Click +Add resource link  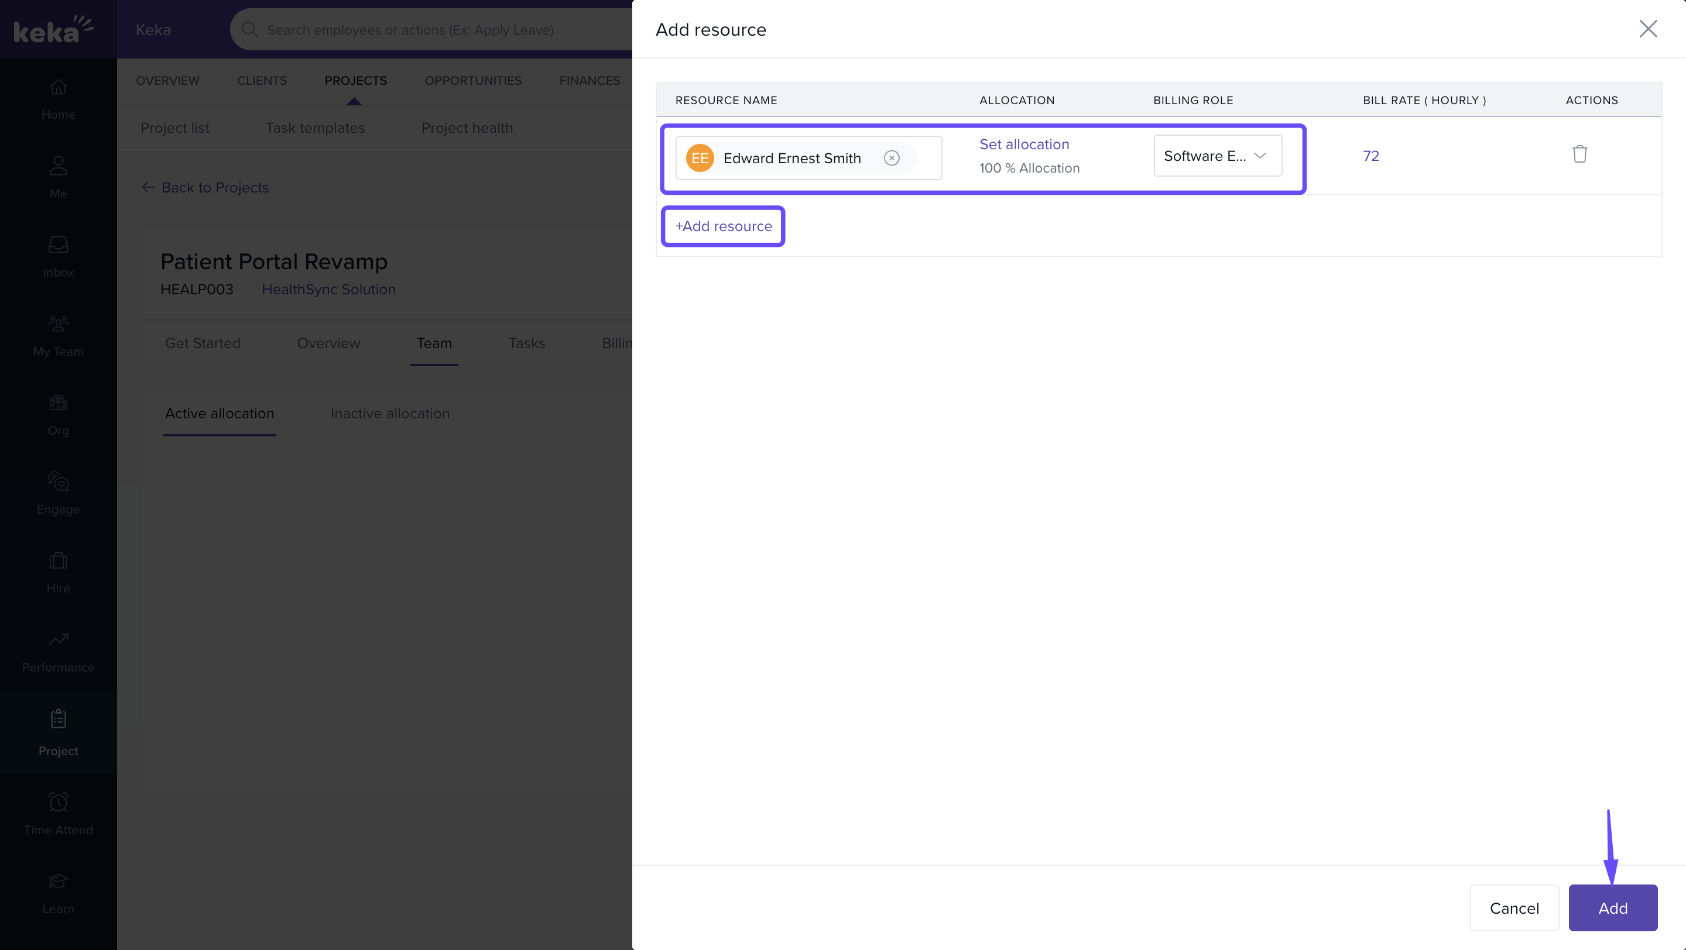723,226
